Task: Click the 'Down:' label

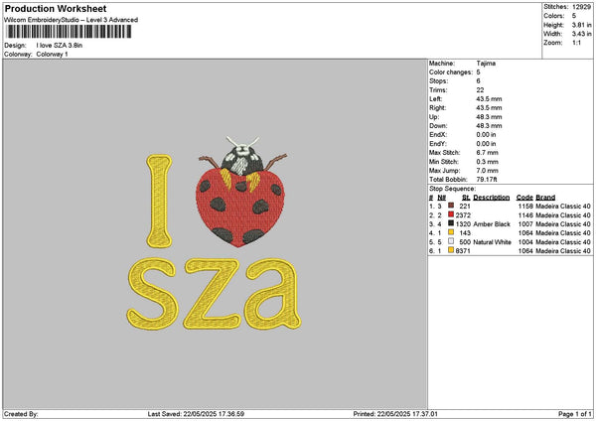Action: coord(438,126)
